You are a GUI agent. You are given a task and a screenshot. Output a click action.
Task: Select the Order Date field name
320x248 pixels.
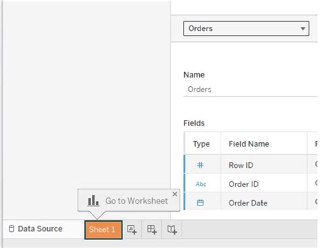pos(248,203)
